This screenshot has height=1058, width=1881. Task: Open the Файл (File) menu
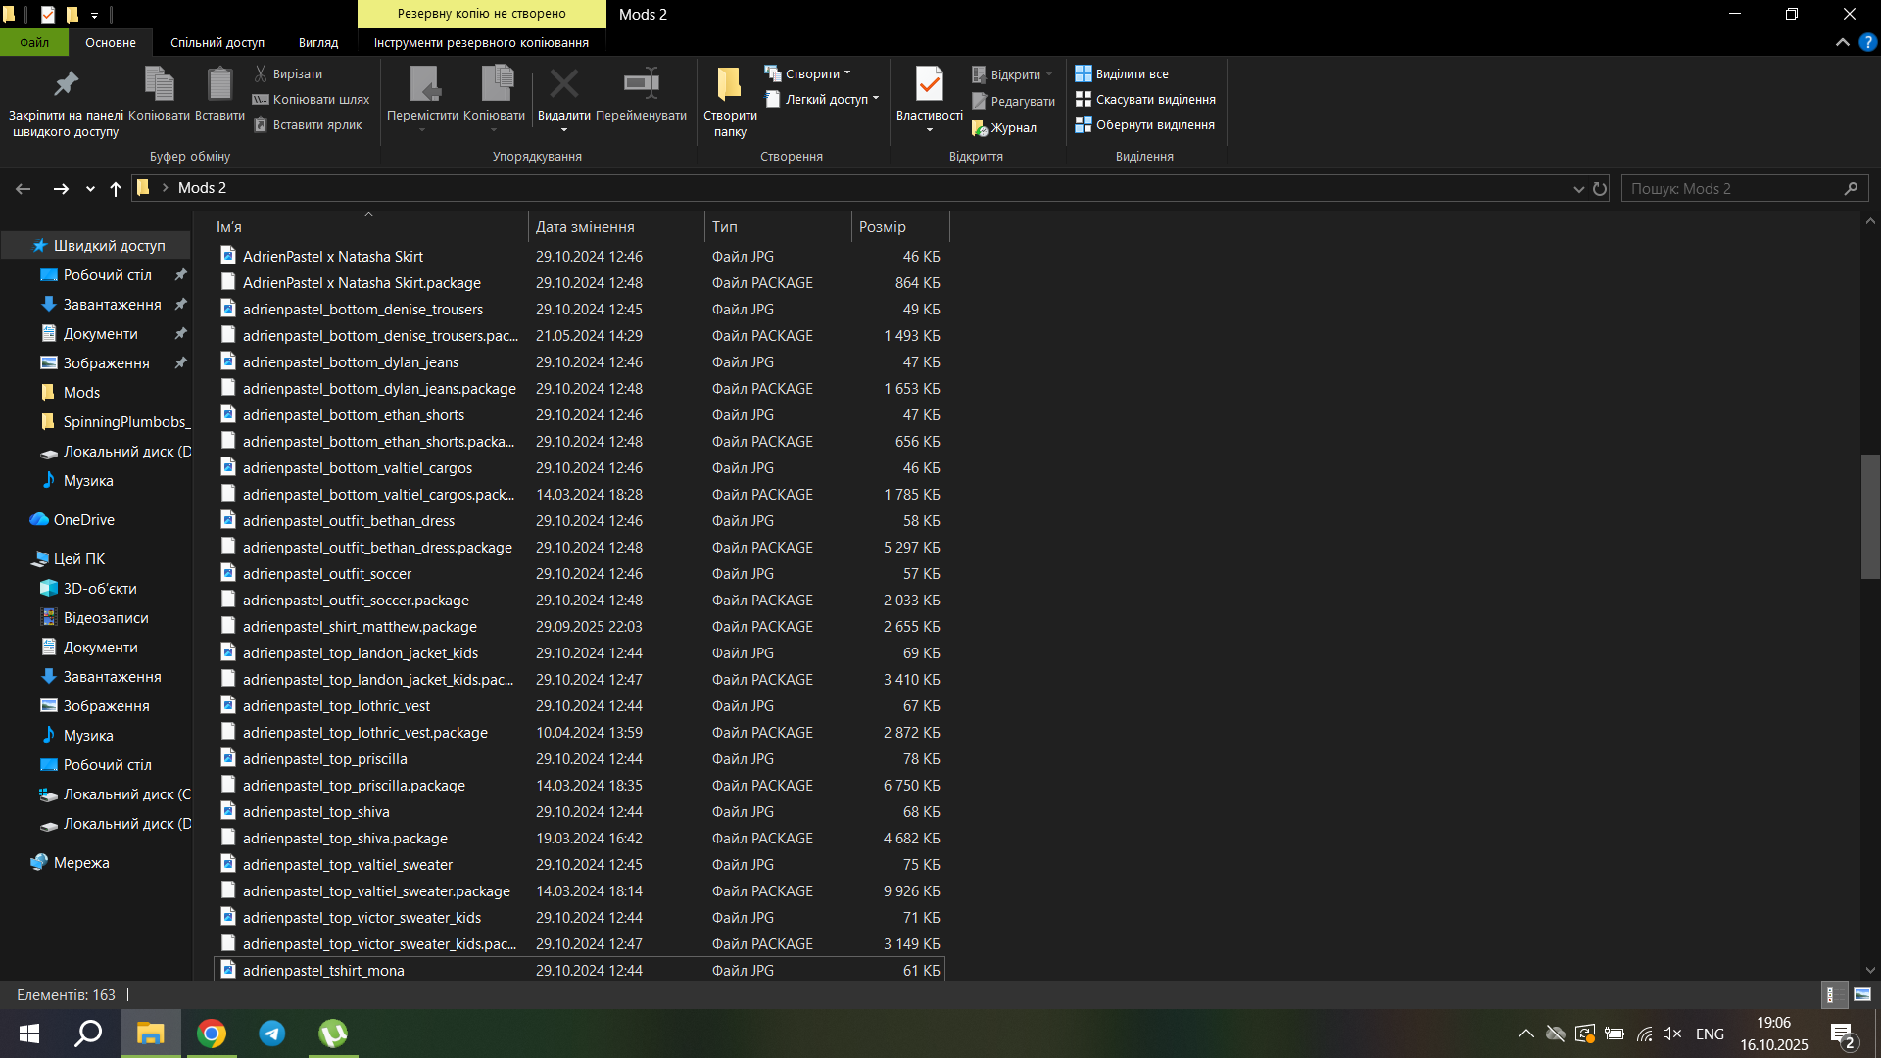pos(34,42)
